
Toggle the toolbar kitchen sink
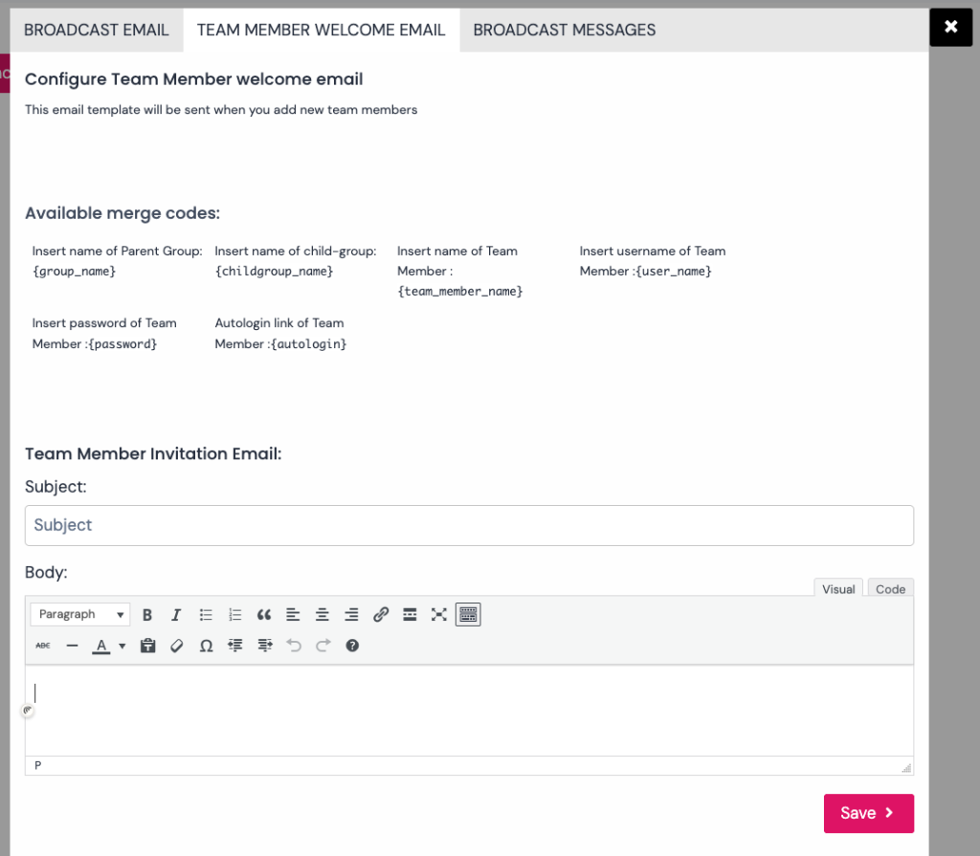tap(468, 615)
